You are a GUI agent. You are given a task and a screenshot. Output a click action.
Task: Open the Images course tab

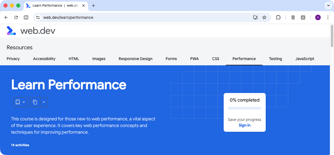pyautogui.click(x=99, y=59)
